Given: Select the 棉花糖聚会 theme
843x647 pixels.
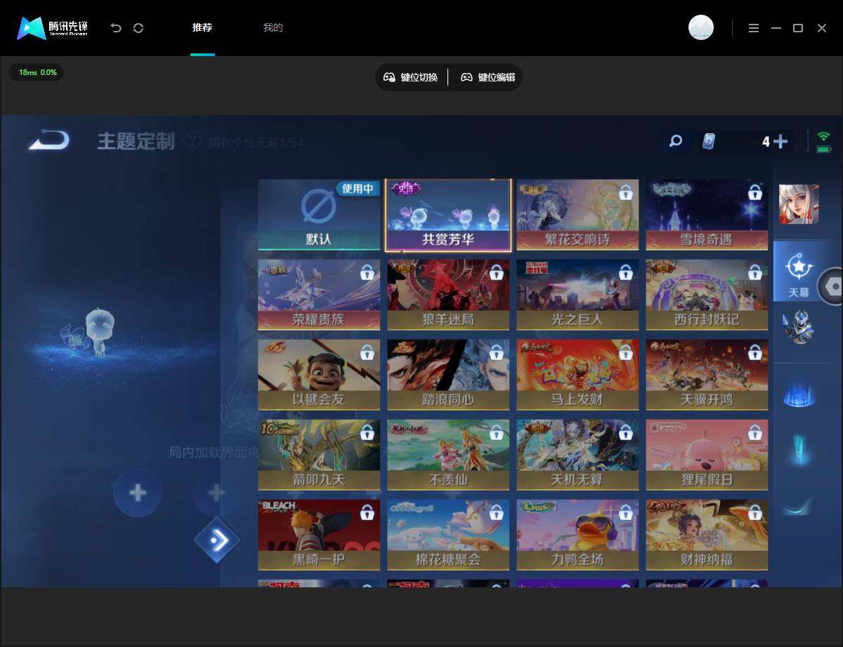Looking at the screenshot, I should click(x=448, y=535).
